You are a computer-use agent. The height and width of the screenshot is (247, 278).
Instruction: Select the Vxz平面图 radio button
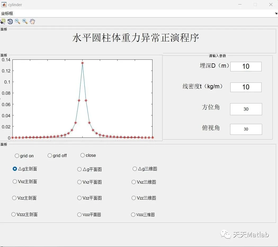coord(79,182)
